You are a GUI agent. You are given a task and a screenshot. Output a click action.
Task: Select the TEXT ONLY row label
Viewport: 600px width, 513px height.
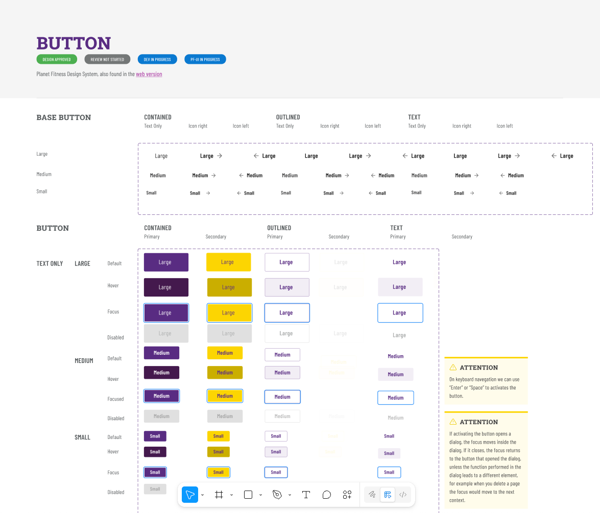[50, 263]
